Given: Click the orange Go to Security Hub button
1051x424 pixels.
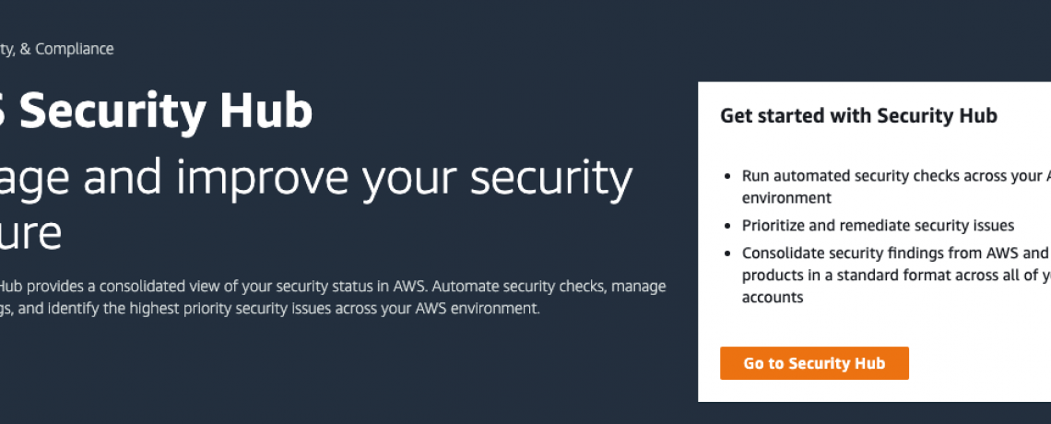Looking at the screenshot, I should tap(814, 363).
